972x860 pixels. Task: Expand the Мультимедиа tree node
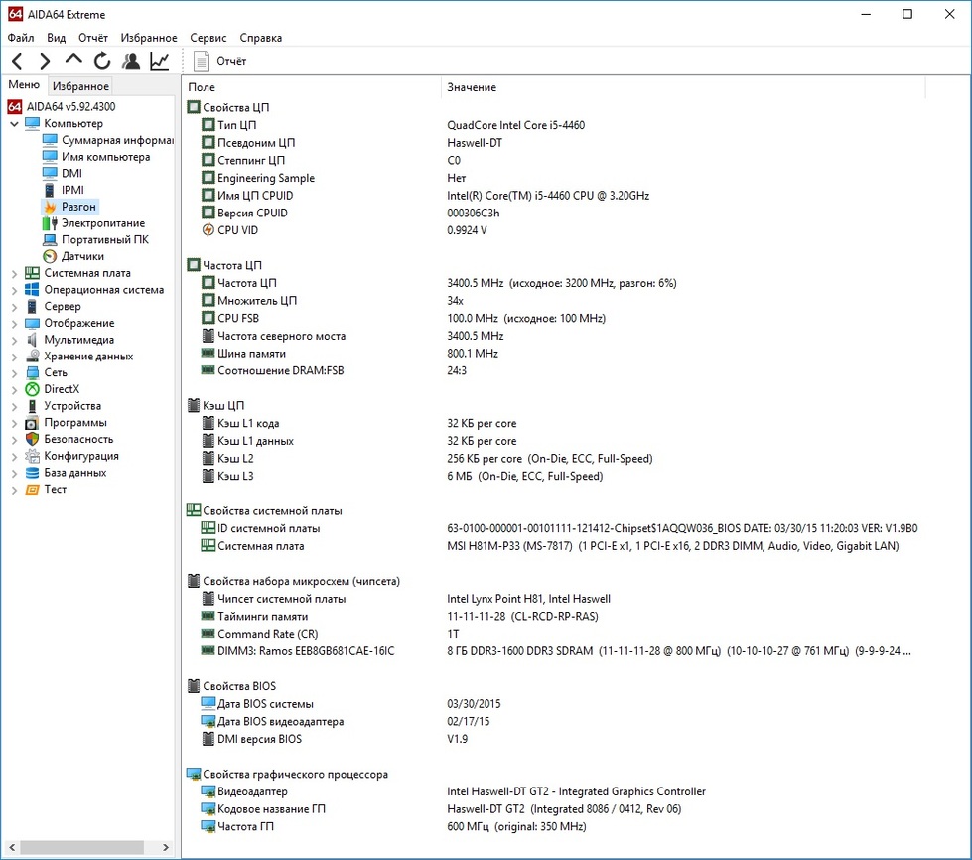coord(14,341)
